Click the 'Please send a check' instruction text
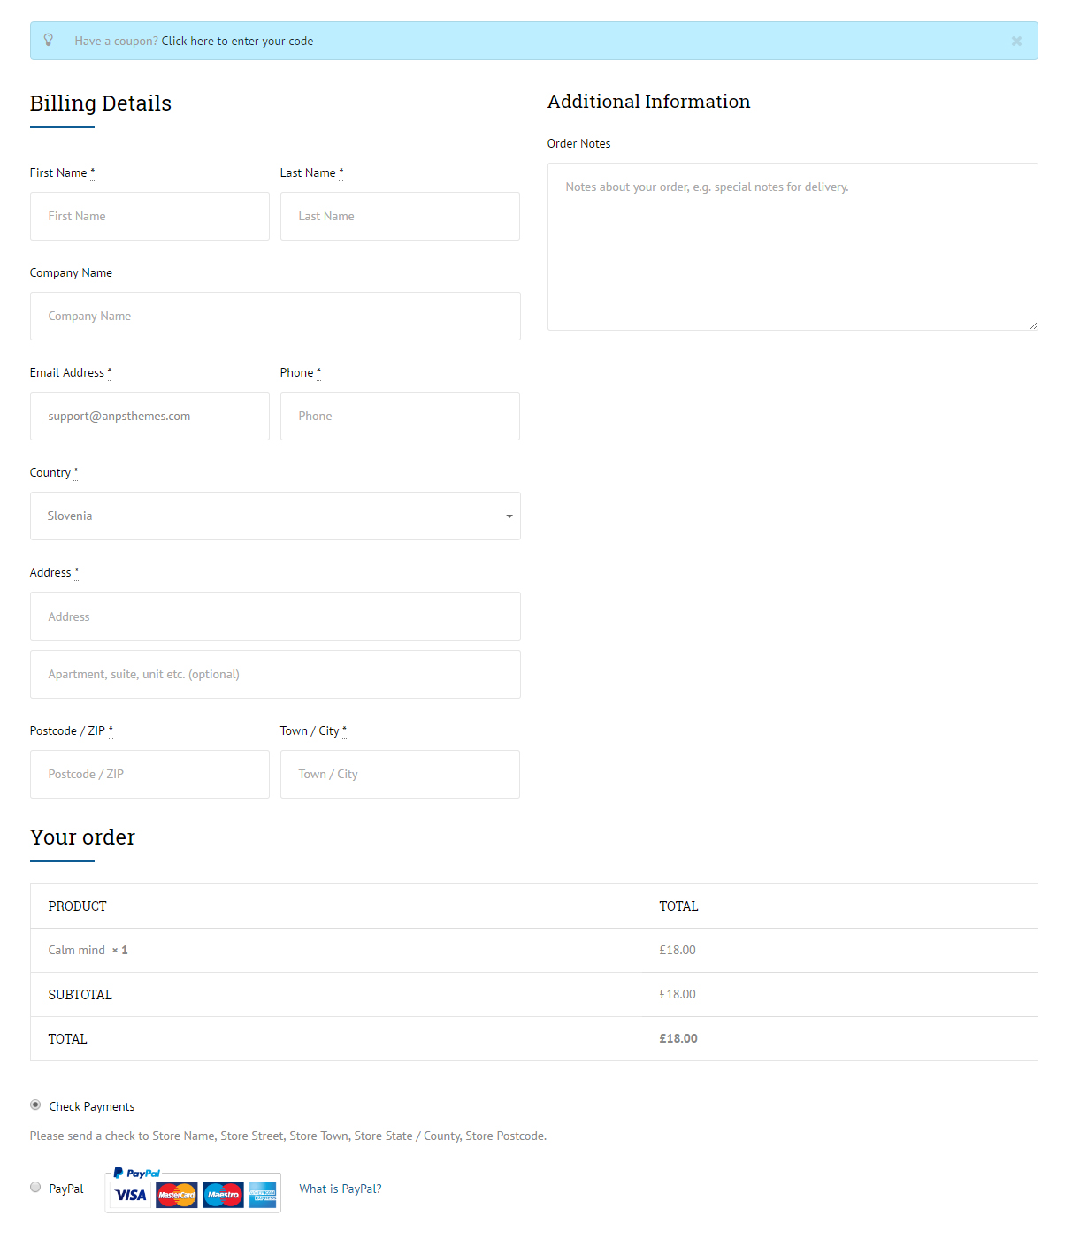This screenshot has width=1072, height=1239. pyautogui.click(x=288, y=1136)
